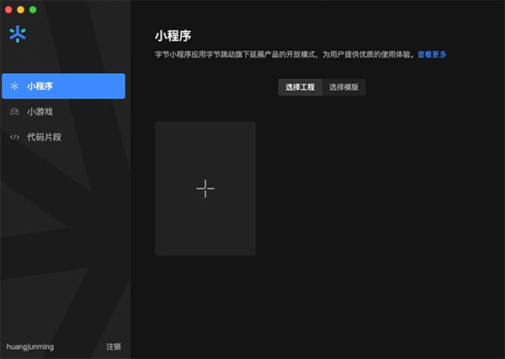Click the 小程序 icon in sidebar
This screenshot has width=505, height=359.
pyautogui.click(x=14, y=86)
